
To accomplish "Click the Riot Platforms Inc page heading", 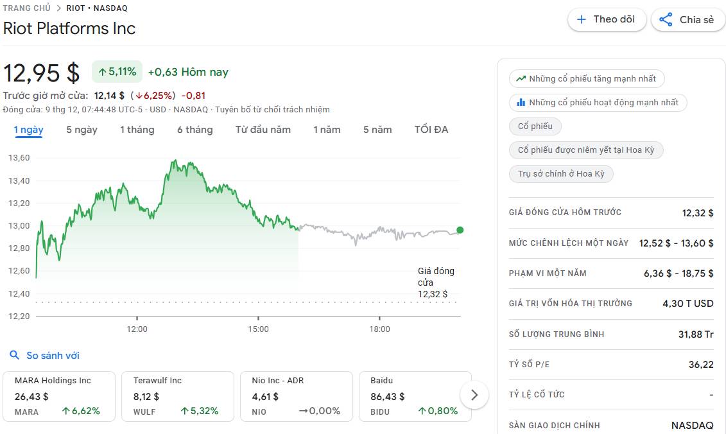I will [69, 28].
